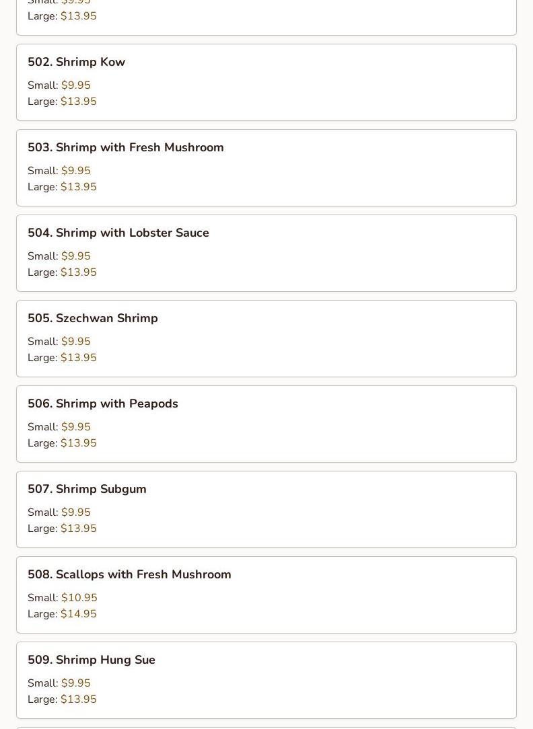Select the 507. Shrimp Subgum title
533x729 pixels.
click(87, 489)
